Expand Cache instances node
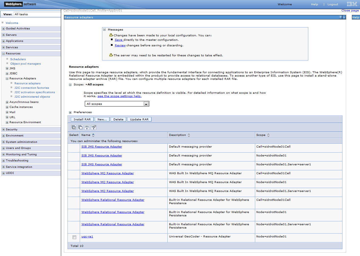The height and width of the screenshot is (256, 360). point(7,107)
